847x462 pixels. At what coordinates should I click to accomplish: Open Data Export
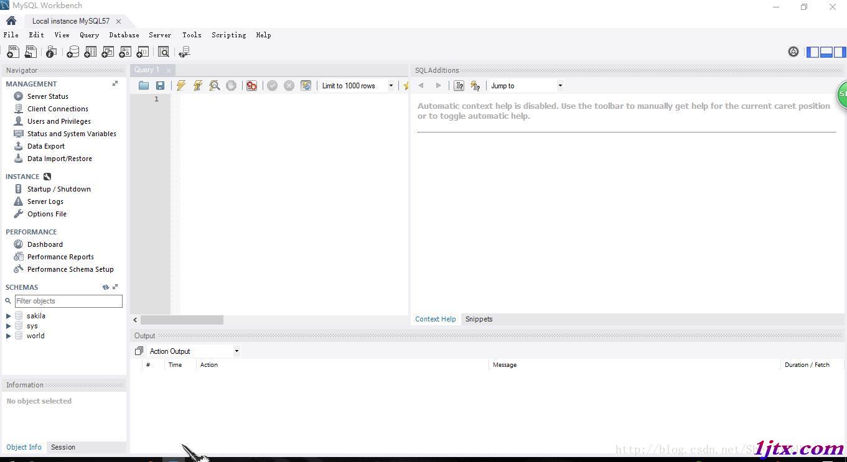tap(46, 146)
